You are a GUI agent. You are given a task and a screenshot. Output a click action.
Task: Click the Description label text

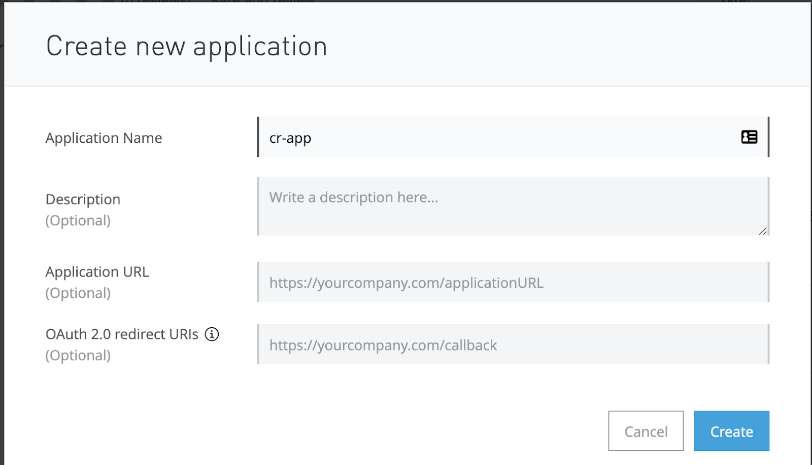pyautogui.click(x=83, y=199)
